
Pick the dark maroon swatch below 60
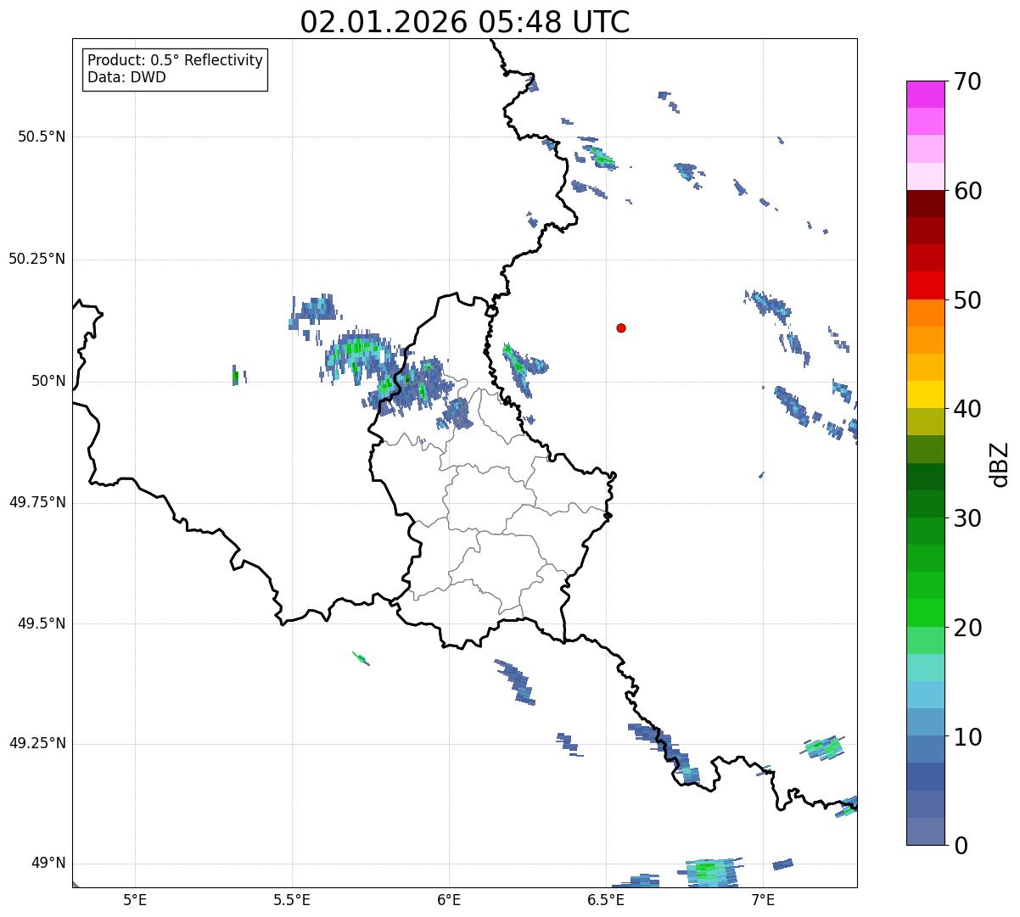pyautogui.click(x=926, y=204)
